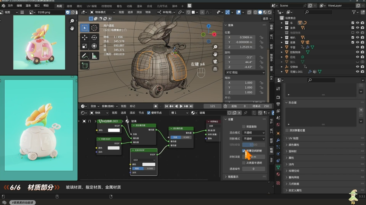The width and height of the screenshot is (366, 205).
Task: Open the 槽 1 material slot dropdown
Action: click(x=179, y=113)
